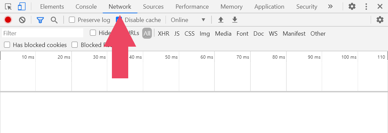Toggle the device toolbar icon
388x133 pixels.
pos(22,7)
